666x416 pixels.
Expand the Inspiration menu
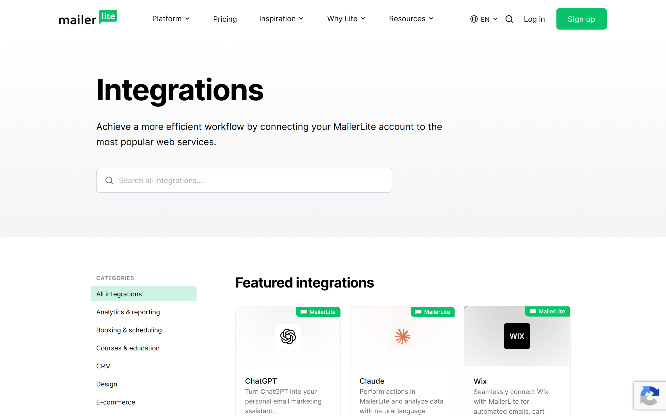[281, 19]
